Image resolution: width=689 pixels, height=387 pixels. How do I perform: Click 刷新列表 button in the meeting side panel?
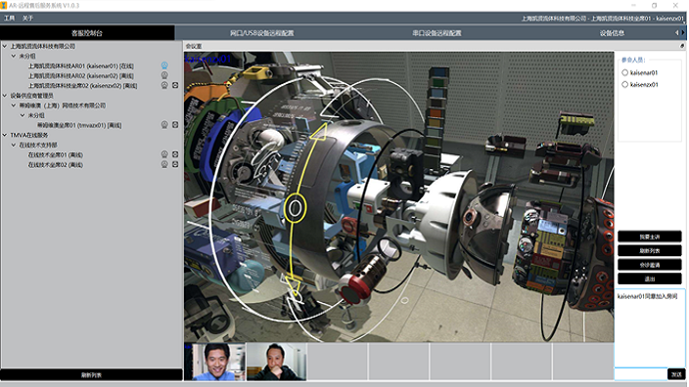pos(650,250)
